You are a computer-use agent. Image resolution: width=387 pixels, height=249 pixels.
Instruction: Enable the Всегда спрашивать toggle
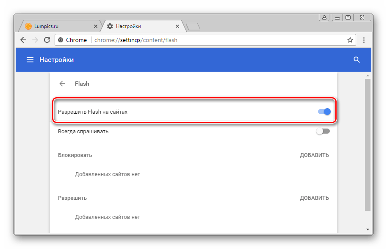click(323, 131)
